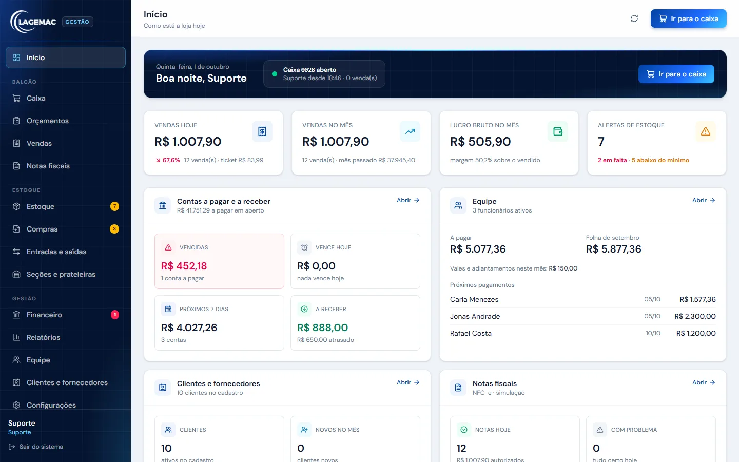The width and height of the screenshot is (739, 462).
Task: Click the Vence Hoje clock icon
Action: point(304,247)
